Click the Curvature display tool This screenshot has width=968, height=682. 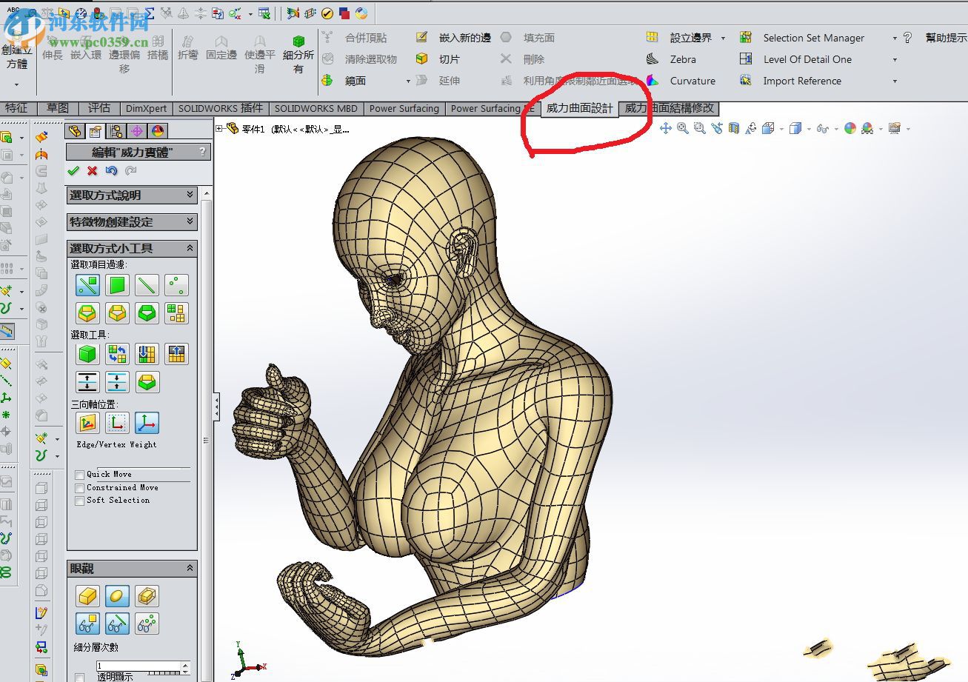(682, 81)
